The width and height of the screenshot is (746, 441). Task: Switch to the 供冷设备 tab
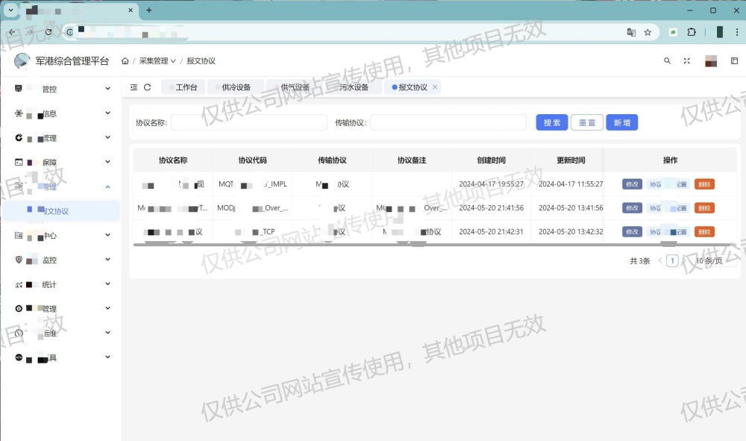click(x=236, y=87)
